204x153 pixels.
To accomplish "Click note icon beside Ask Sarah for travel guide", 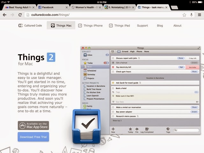I will 140,83.
